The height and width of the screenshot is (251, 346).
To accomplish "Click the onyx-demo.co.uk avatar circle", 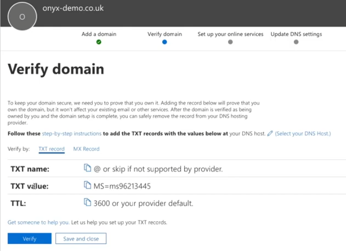I will (22, 17).
